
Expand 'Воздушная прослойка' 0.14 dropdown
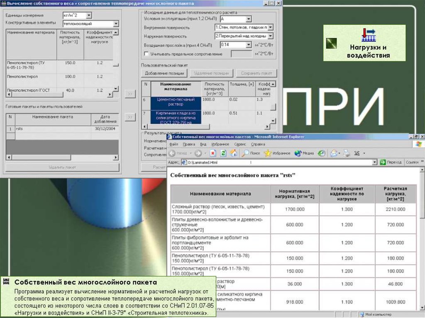pyautogui.click(x=249, y=45)
